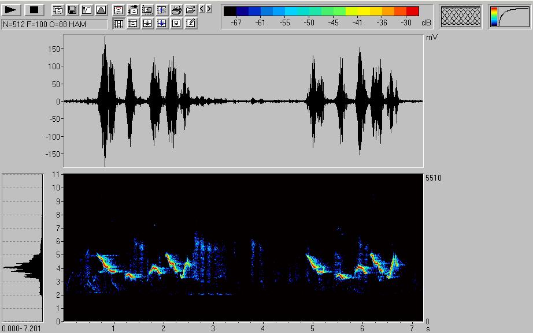Click the envelope curve icon next to Save
Screen dimensions: 533x333
click(87, 10)
